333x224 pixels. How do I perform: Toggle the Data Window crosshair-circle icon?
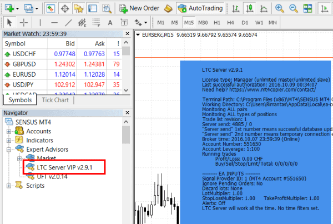[65, 8]
